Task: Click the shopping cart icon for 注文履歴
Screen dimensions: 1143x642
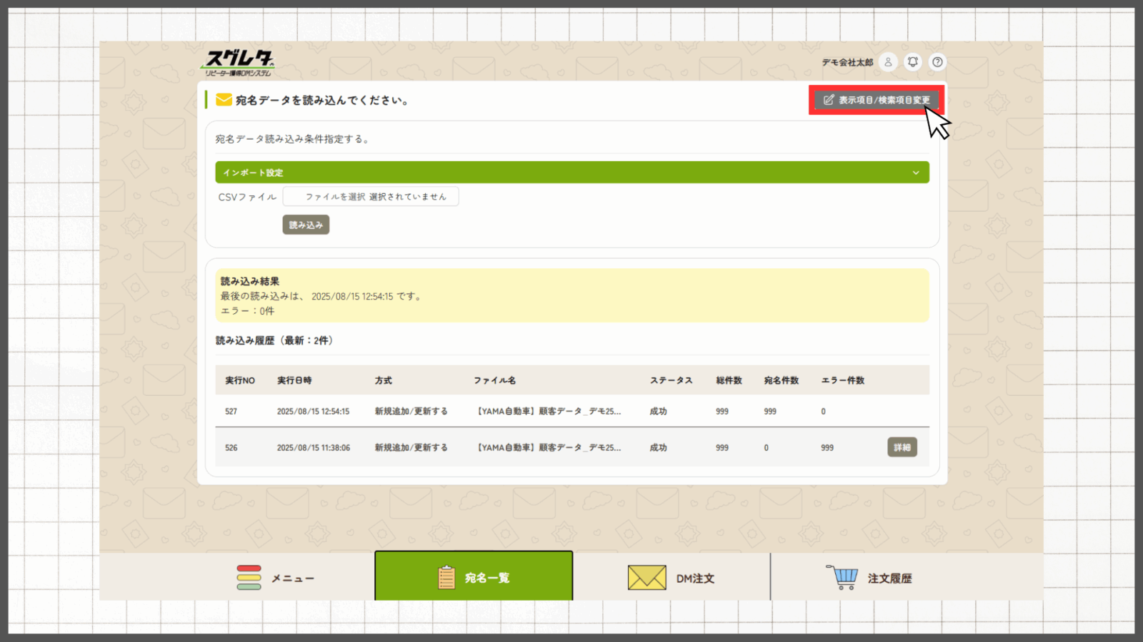Action: (x=843, y=577)
